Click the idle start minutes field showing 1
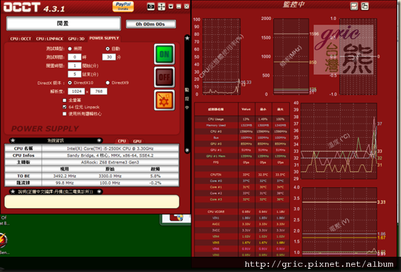 pos(74,66)
